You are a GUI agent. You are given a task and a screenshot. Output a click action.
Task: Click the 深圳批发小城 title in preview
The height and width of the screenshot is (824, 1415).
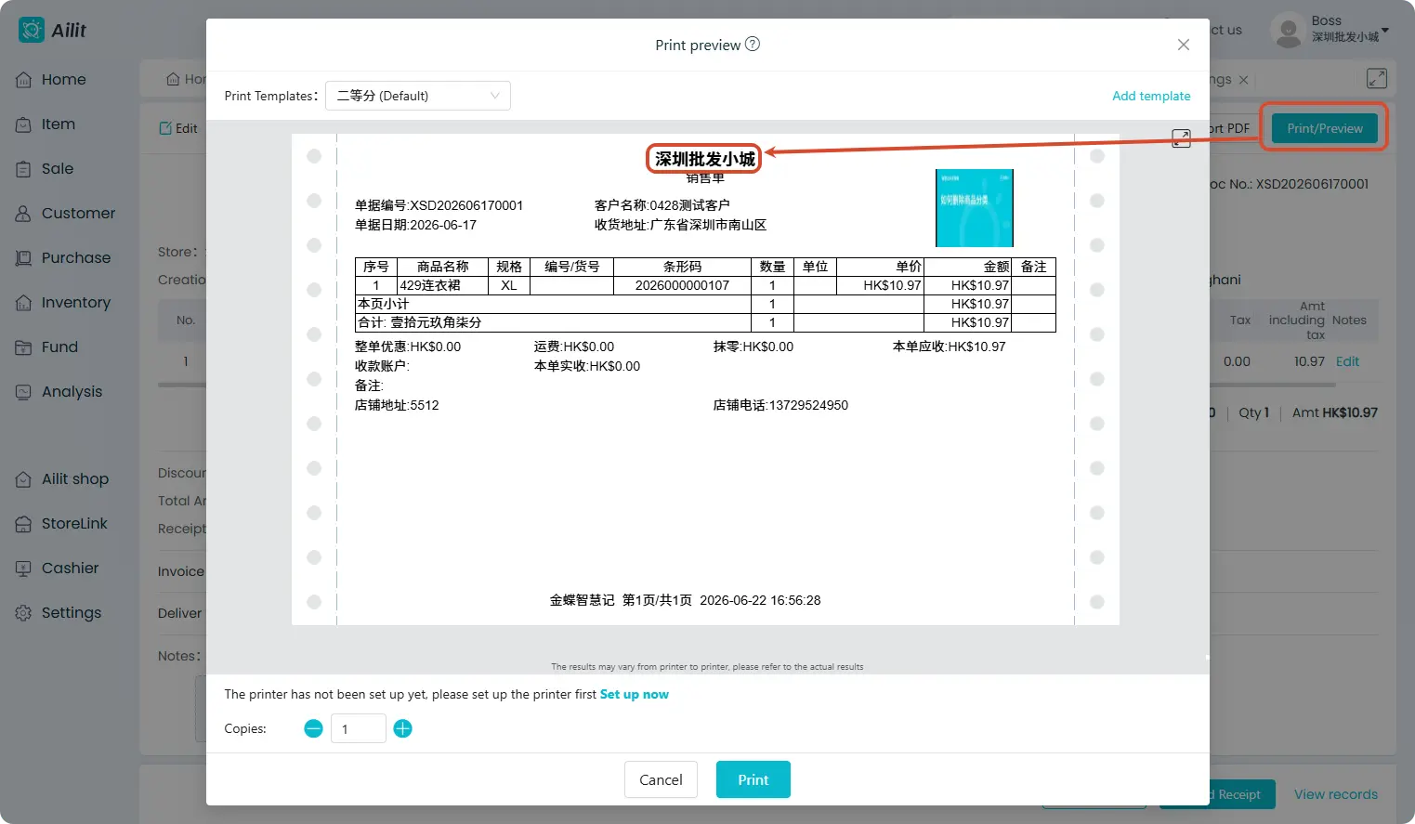705,159
